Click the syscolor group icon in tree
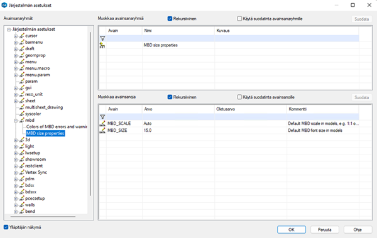 click(22, 114)
